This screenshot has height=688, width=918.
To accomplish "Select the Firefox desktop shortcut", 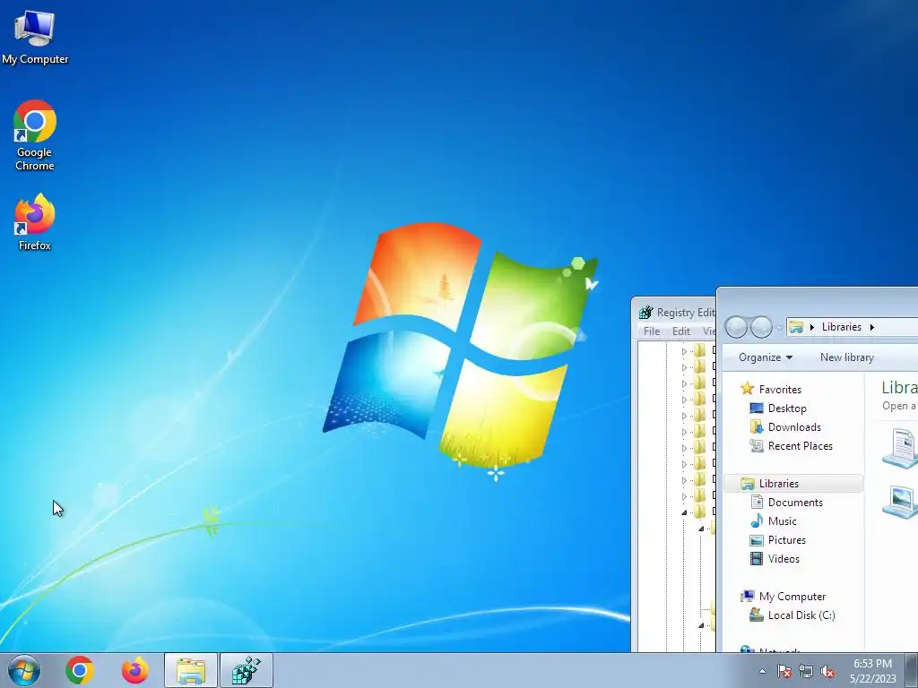I will [35, 223].
